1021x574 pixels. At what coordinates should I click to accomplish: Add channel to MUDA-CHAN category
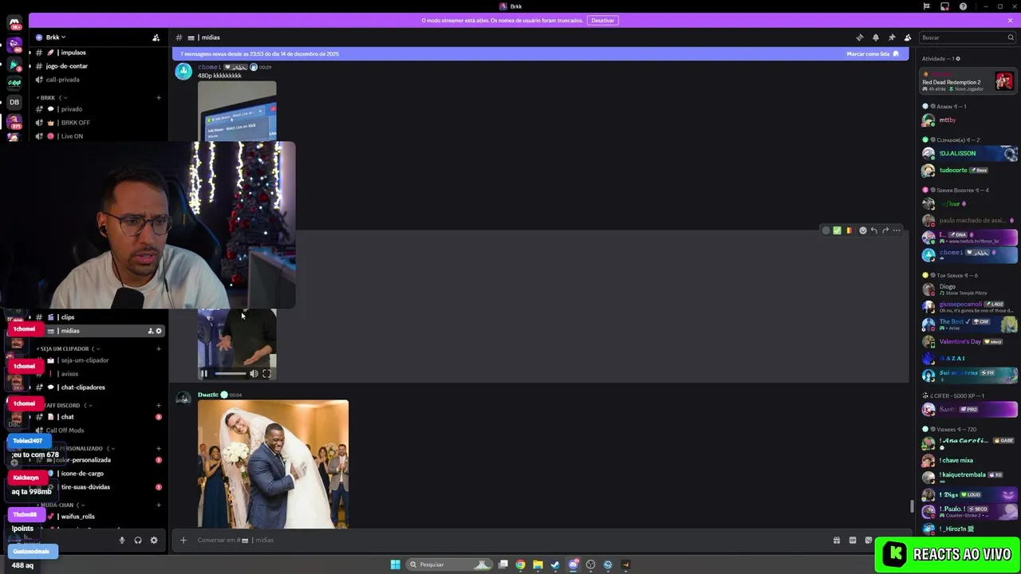coord(158,505)
